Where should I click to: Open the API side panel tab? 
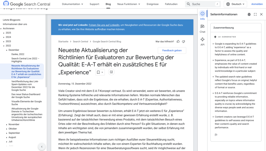(x=202, y=42)
